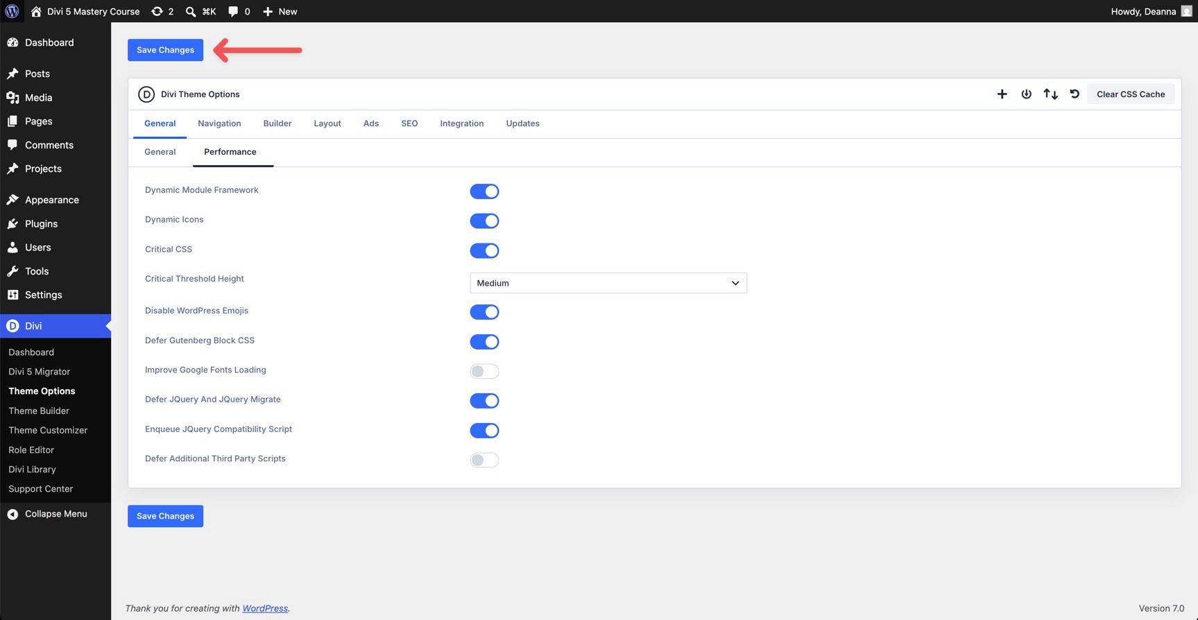Click the import/export arrows icon
Image resolution: width=1198 pixels, height=620 pixels.
[1050, 94]
